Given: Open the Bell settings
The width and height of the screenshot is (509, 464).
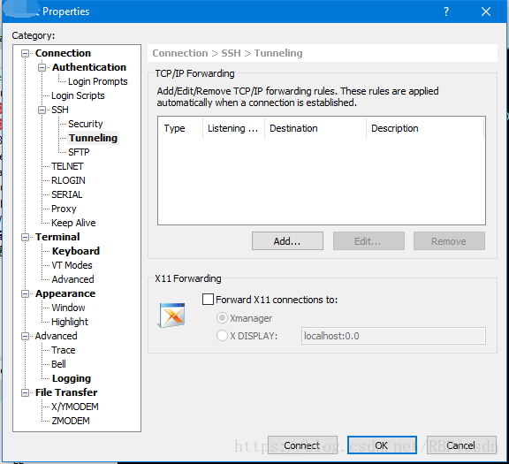Looking at the screenshot, I should pyautogui.click(x=58, y=364).
